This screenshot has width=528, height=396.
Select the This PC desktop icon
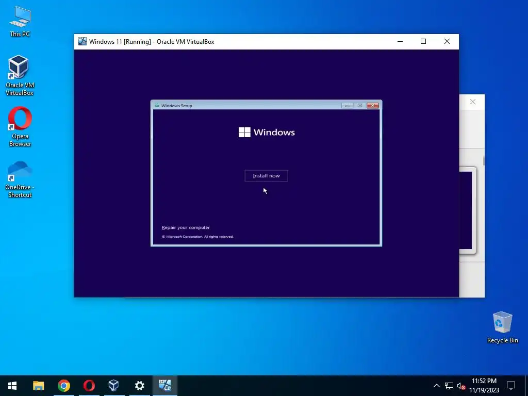tap(20, 21)
